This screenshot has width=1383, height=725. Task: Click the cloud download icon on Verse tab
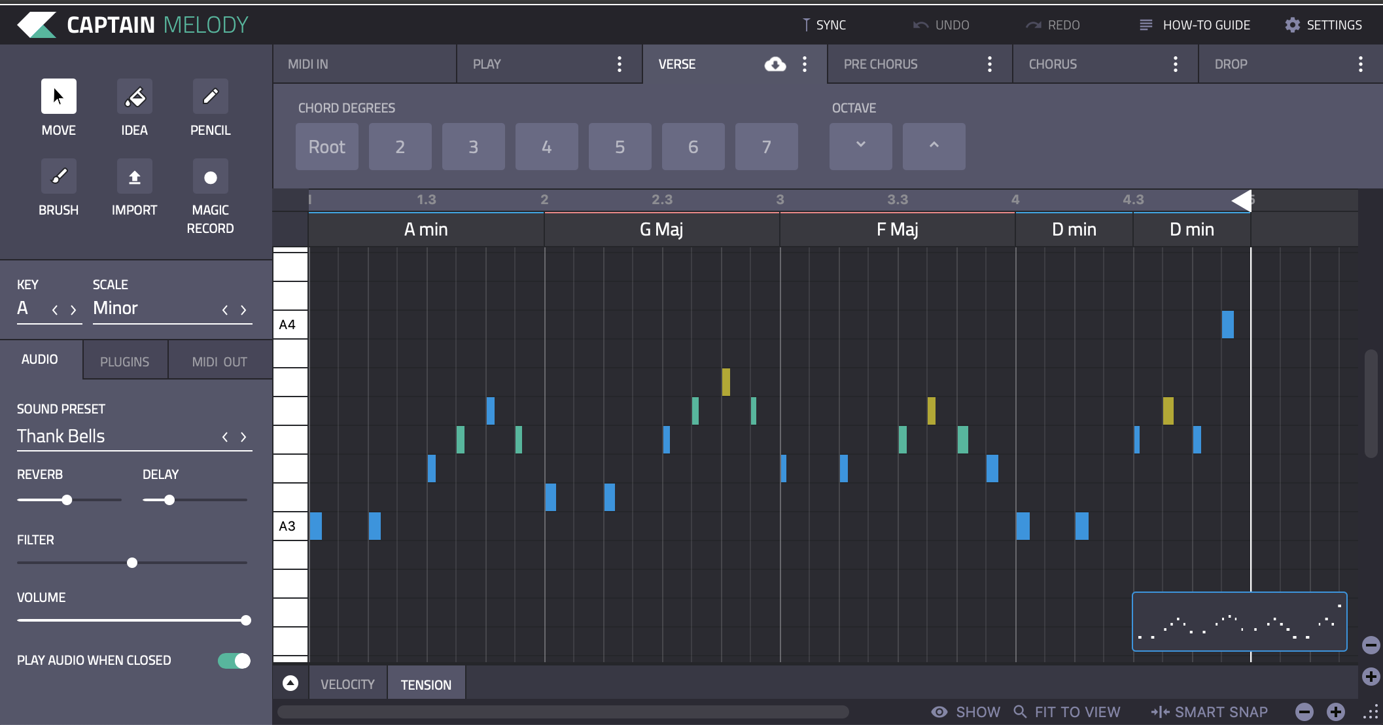point(775,64)
